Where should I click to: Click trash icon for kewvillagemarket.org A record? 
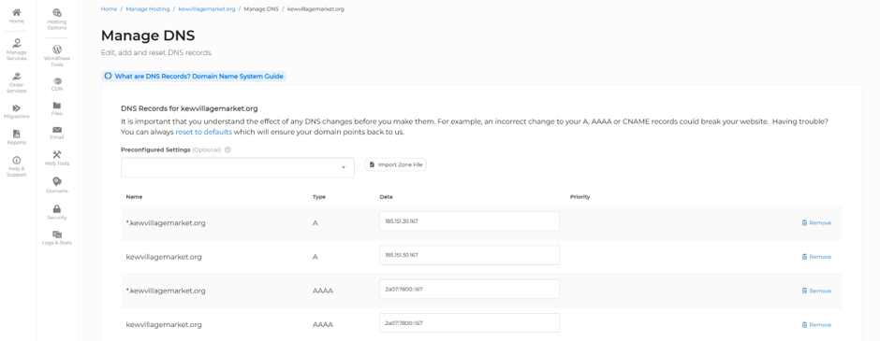[804, 257]
